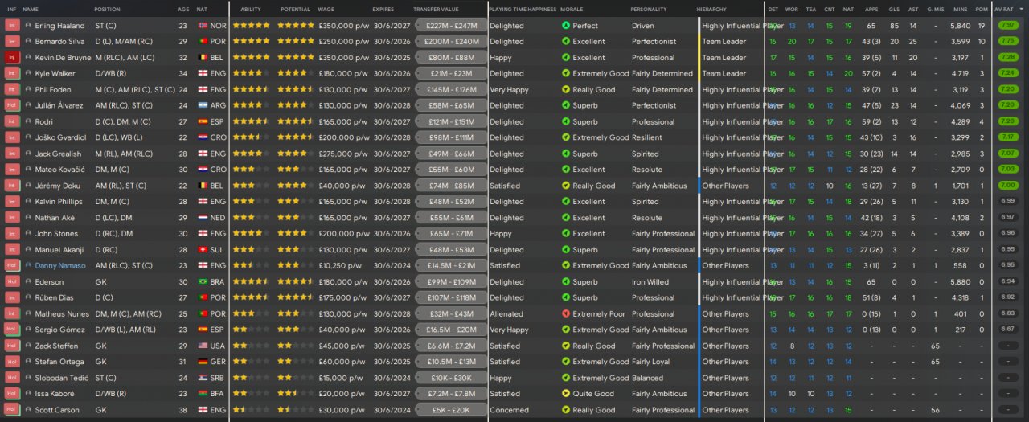This screenshot has height=422, width=1029.
Task: Click the 6.83 average rating badge for Matheus Nunes
Action: 1006,313
